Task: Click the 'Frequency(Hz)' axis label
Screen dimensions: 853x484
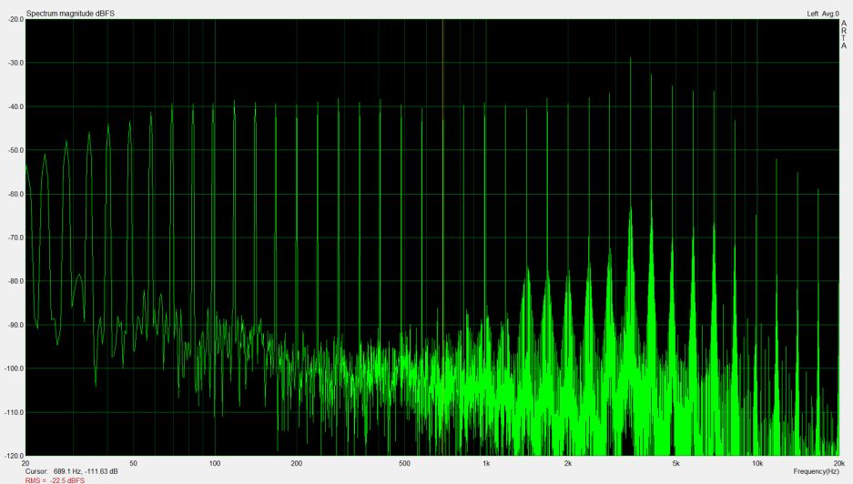Action: pos(816,471)
